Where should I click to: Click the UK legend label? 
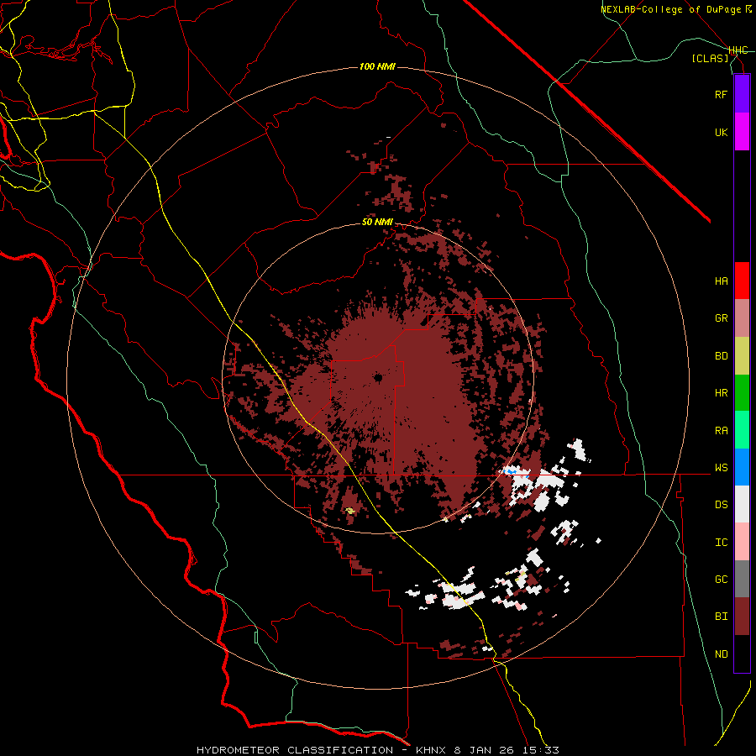click(721, 132)
